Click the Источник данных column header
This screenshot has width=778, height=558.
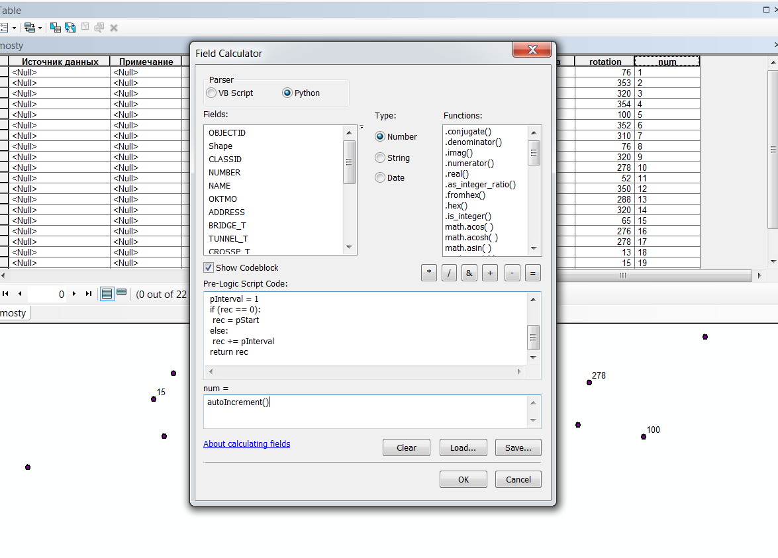point(60,62)
